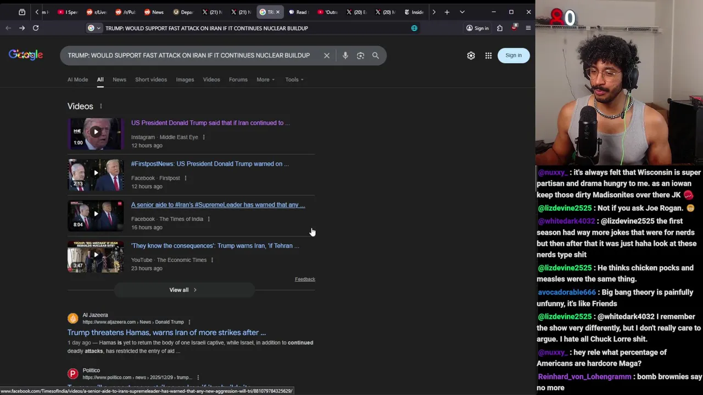Expand the Tools dropdown
The width and height of the screenshot is (703, 395).
(294, 80)
